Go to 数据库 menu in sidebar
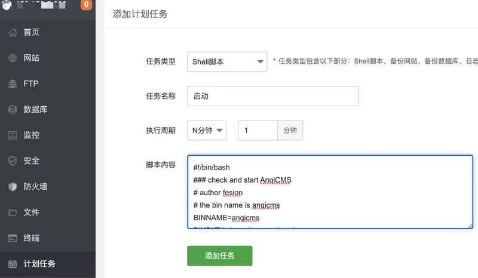The height and width of the screenshot is (278, 478). click(36, 109)
